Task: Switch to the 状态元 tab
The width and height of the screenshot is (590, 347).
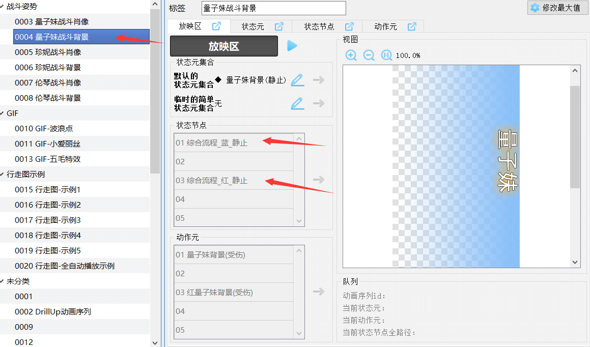Action: [x=252, y=26]
